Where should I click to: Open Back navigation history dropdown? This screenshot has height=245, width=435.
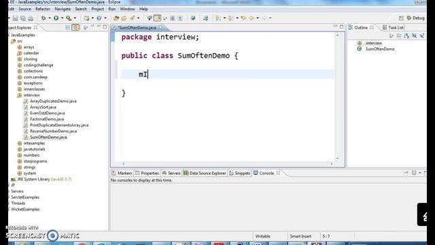click(x=258, y=18)
